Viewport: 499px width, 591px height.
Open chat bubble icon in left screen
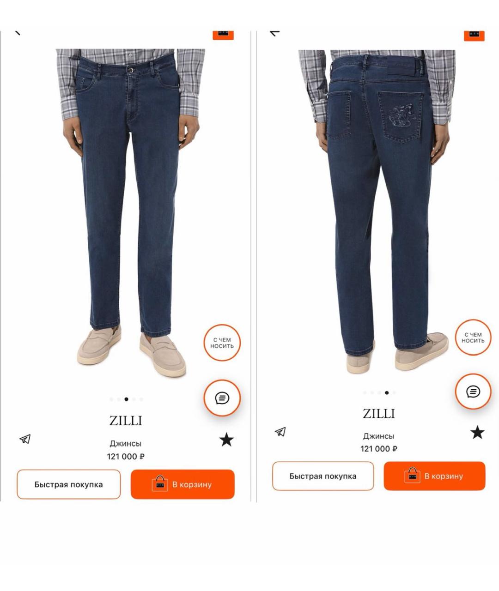pos(222,398)
